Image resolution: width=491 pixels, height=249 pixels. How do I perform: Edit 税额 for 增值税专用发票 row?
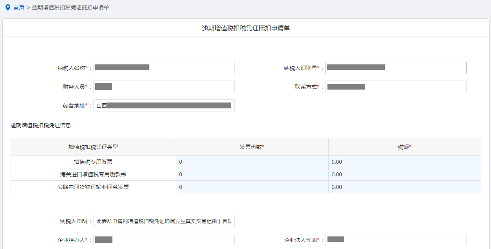coord(405,162)
